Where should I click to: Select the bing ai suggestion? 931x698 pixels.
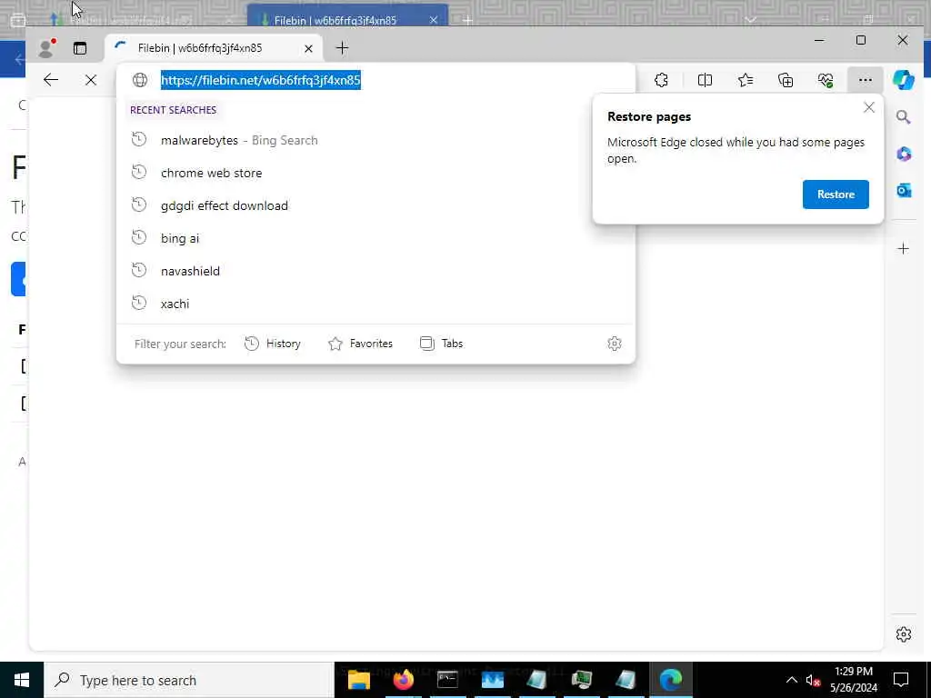coord(375,238)
